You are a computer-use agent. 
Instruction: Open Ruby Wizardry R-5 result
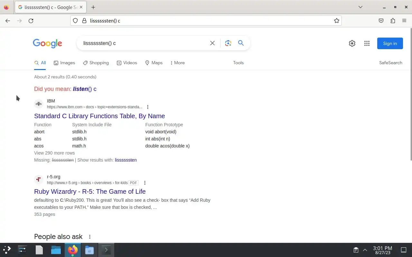pyautogui.click(x=90, y=191)
